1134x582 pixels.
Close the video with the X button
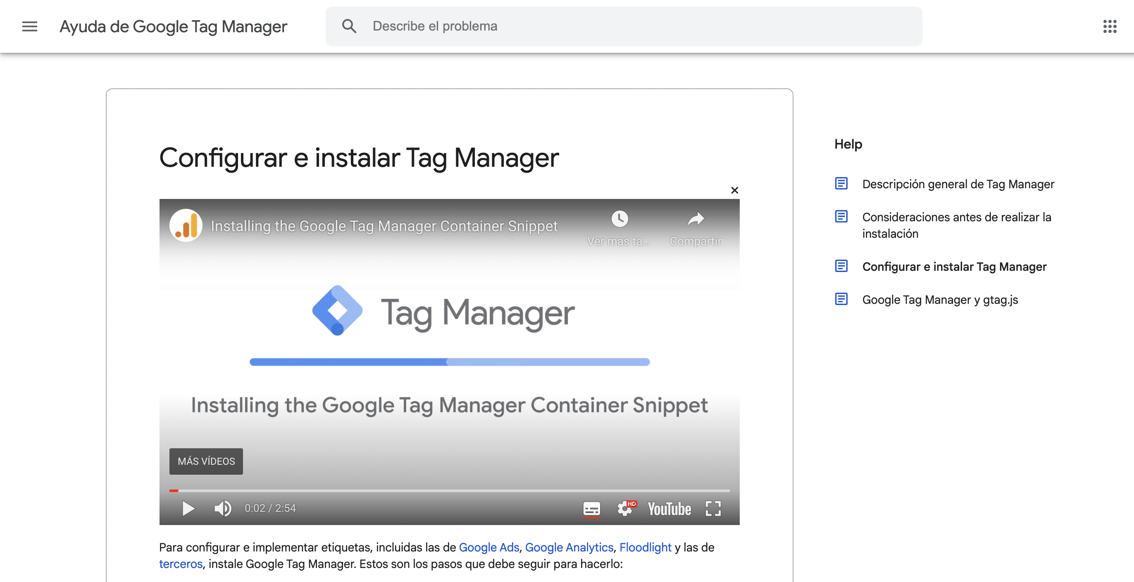(734, 190)
